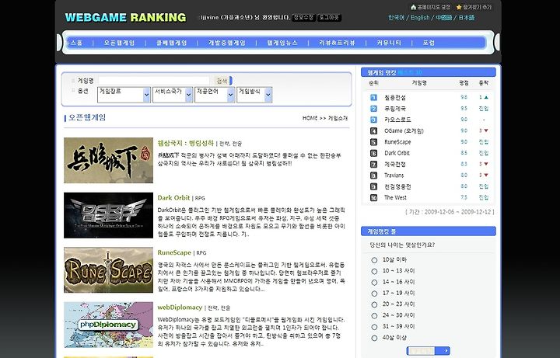Open the phpDiplomacy map thumbnail
Viewport: 560px width, 358px height.
(109, 325)
